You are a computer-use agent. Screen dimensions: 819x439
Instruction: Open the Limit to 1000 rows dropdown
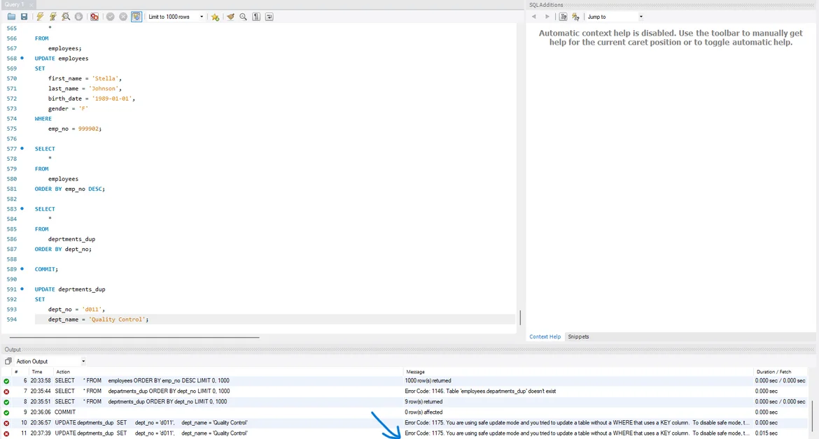pyautogui.click(x=202, y=17)
